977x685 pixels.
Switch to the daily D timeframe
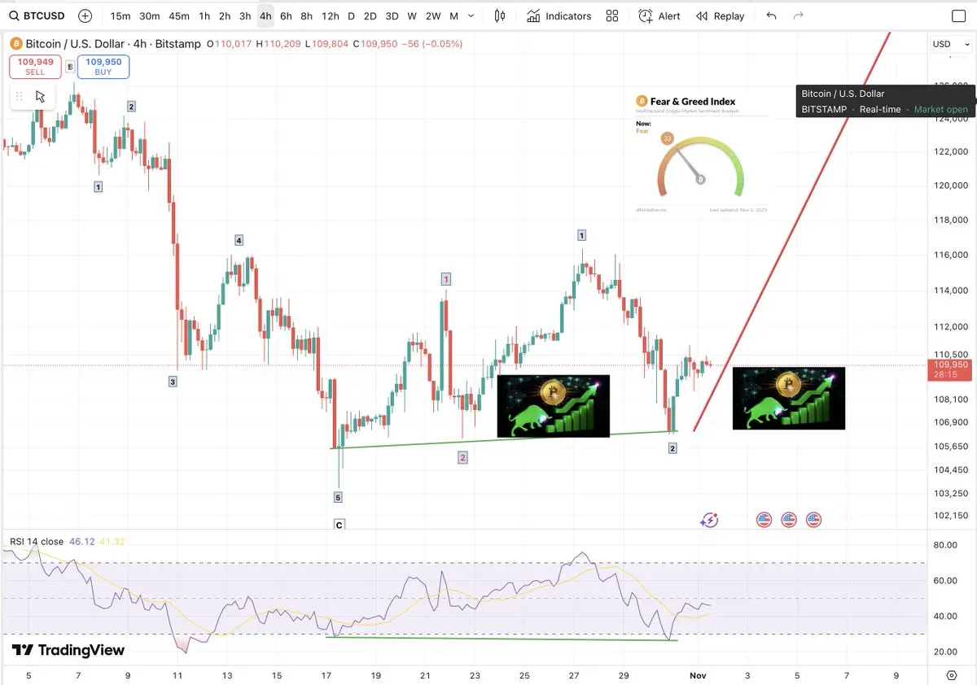(351, 15)
